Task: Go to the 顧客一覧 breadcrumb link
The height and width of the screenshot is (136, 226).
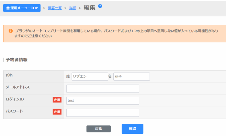Action: pos(55,8)
